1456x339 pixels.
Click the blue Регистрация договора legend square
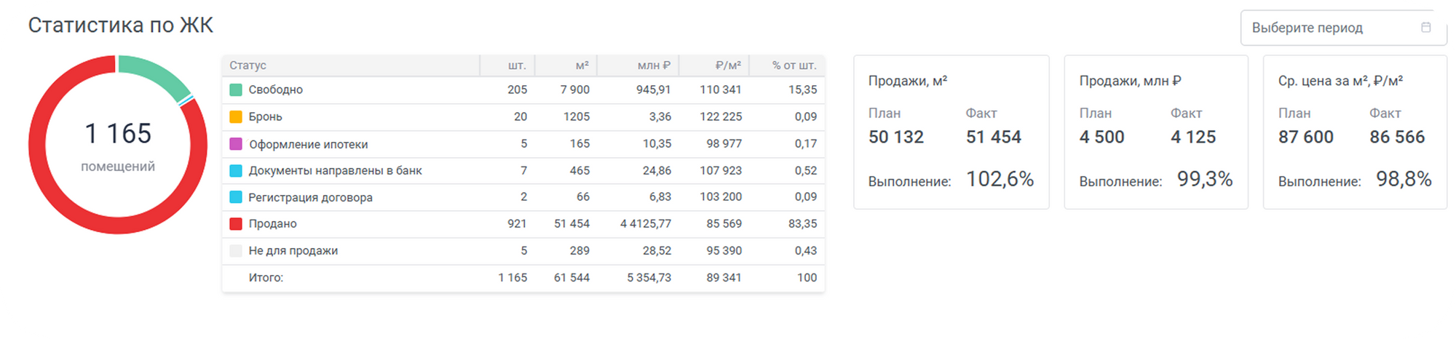236,197
